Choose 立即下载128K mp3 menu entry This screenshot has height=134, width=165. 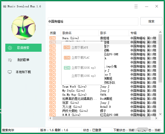coord(83,76)
